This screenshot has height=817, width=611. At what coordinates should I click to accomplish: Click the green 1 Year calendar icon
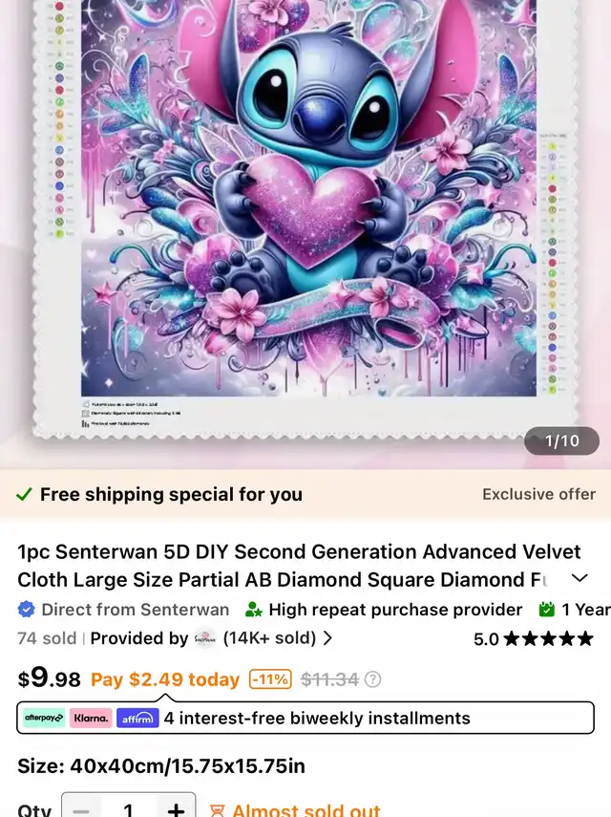click(546, 609)
